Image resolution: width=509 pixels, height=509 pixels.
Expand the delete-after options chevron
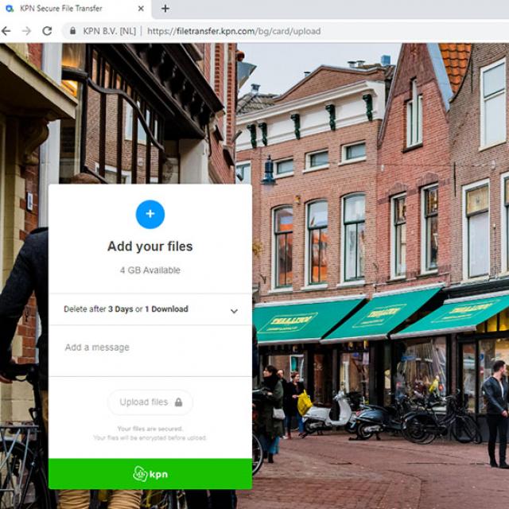tap(234, 311)
